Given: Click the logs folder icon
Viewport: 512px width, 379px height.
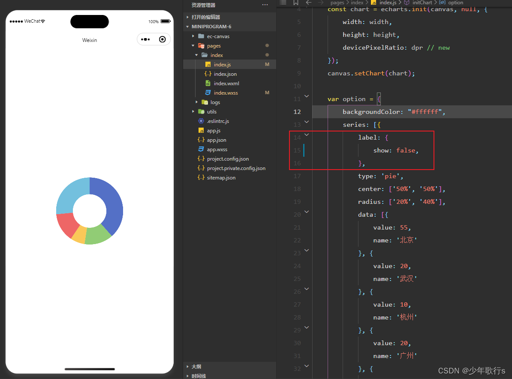Looking at the screenshot, I should click(x=205, y=102).
